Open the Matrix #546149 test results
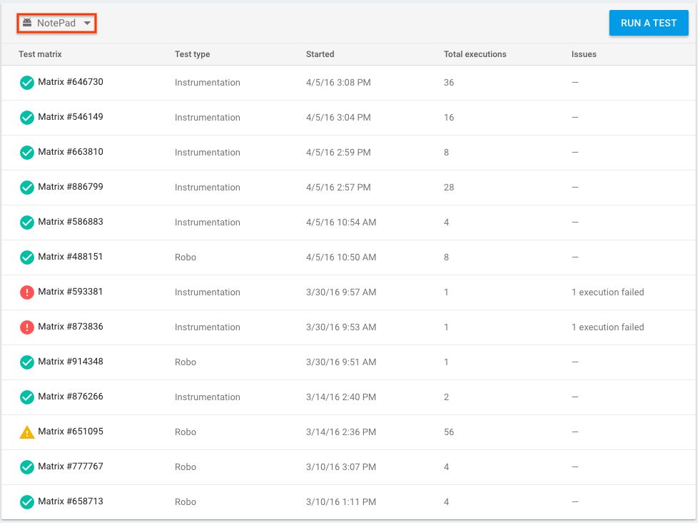 coord(71,117)
